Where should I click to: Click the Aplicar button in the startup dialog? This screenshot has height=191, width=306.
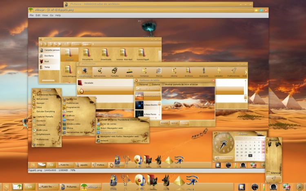pos(174,123)
